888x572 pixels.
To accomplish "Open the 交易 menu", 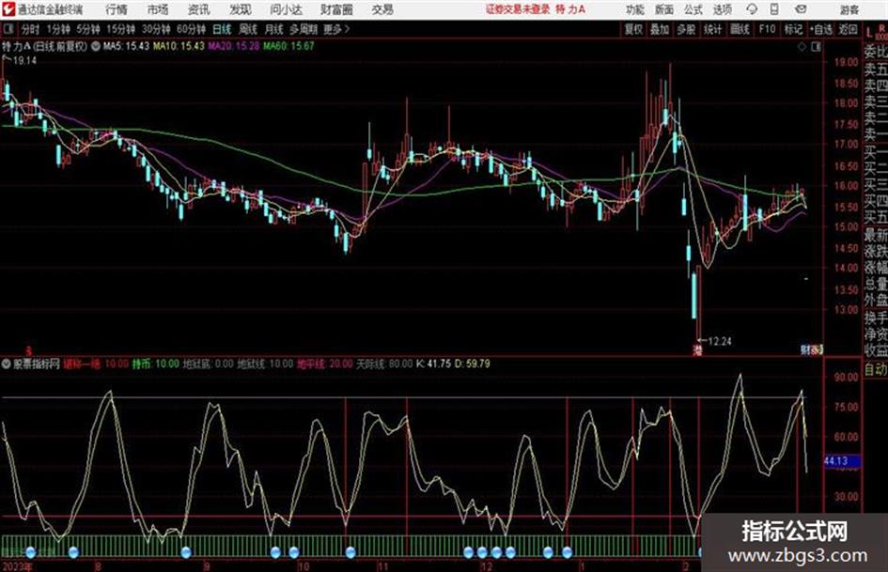I will click(382, 9).
